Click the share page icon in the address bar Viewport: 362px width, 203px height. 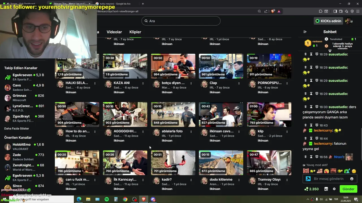click(266, 11)
